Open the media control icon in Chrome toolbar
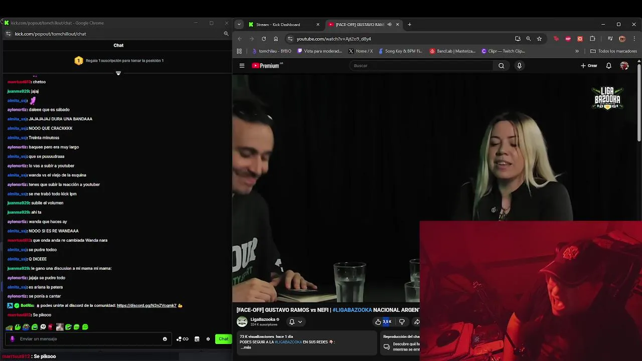The image size is (642, 361). pyautogui.click(x=610, y=39)
